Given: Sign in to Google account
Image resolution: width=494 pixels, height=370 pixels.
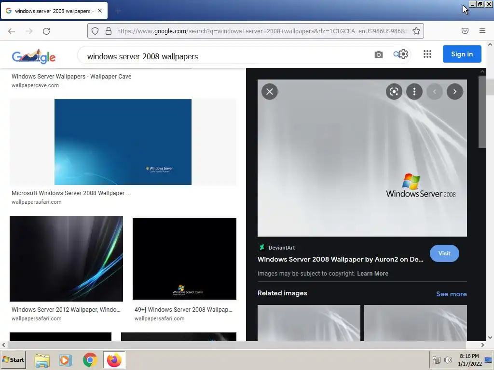Looking at the screenshot, I should coord(462,54).
